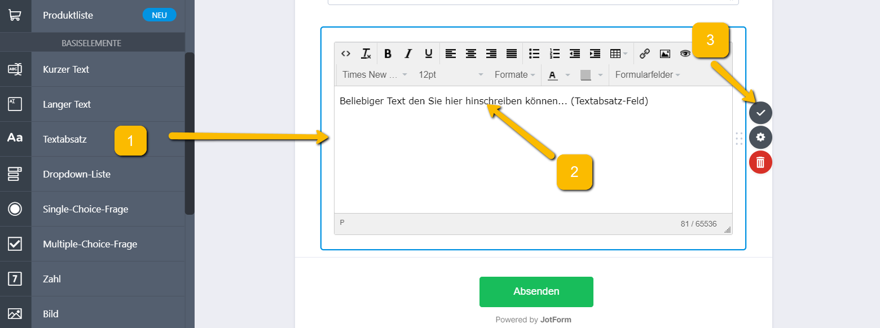Insert a link with the chain icon

645,54
